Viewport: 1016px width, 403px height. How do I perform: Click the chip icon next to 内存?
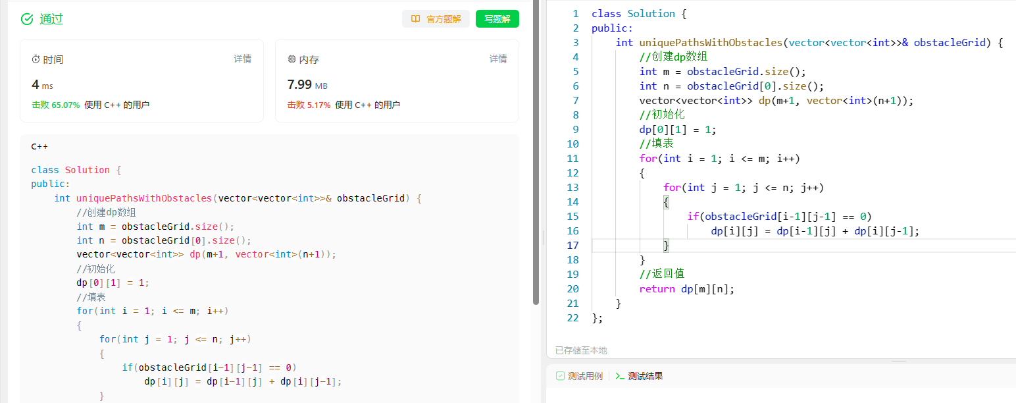point(292,59)
